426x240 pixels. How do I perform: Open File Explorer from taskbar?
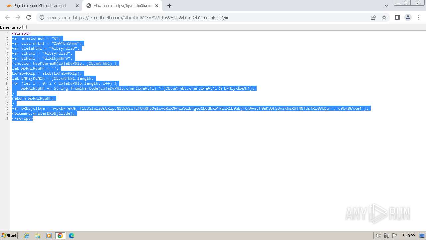click(x=38, y=236)
